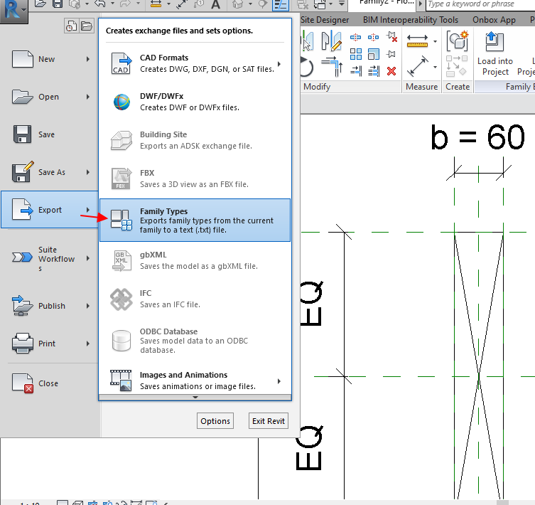The height and width of the screenshot is (505, 535).
Task: Switch to Site Designer ribbon tab
Action: click(325, 20)
